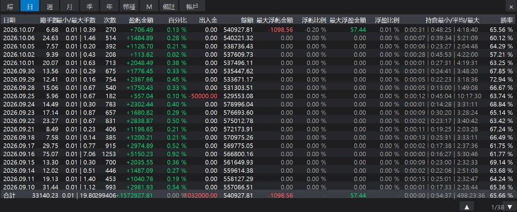Select the 2026.09.24 date cell

point(19,105)
